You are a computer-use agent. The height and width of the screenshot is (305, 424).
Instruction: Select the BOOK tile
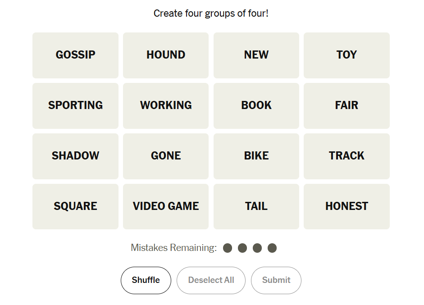point(256,105)
